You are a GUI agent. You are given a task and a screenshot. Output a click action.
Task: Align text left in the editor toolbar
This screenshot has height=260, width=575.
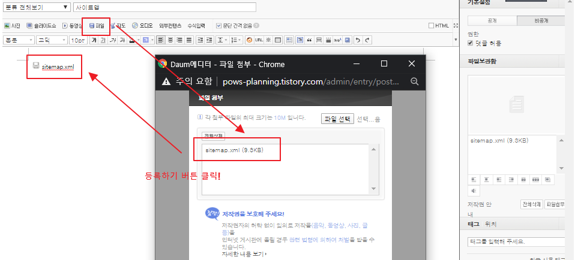161,40
